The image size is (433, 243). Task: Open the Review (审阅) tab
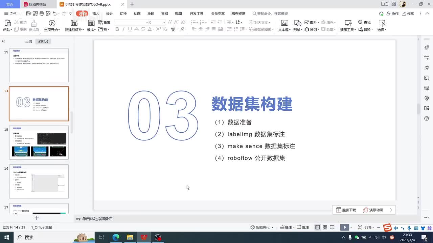[x=164, y=13]
